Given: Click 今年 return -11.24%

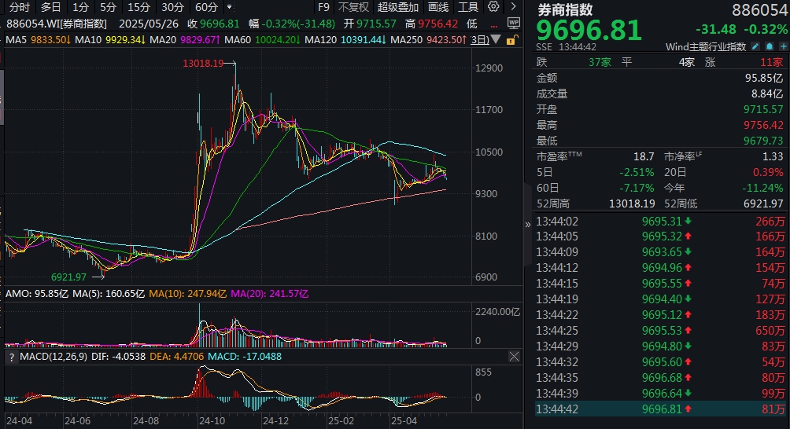Looking at the screenshot, I should pos(762,188).
